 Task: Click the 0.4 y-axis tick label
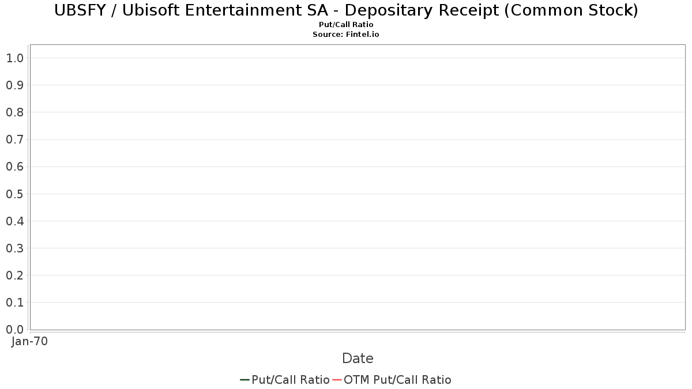[x=14, y=221]
